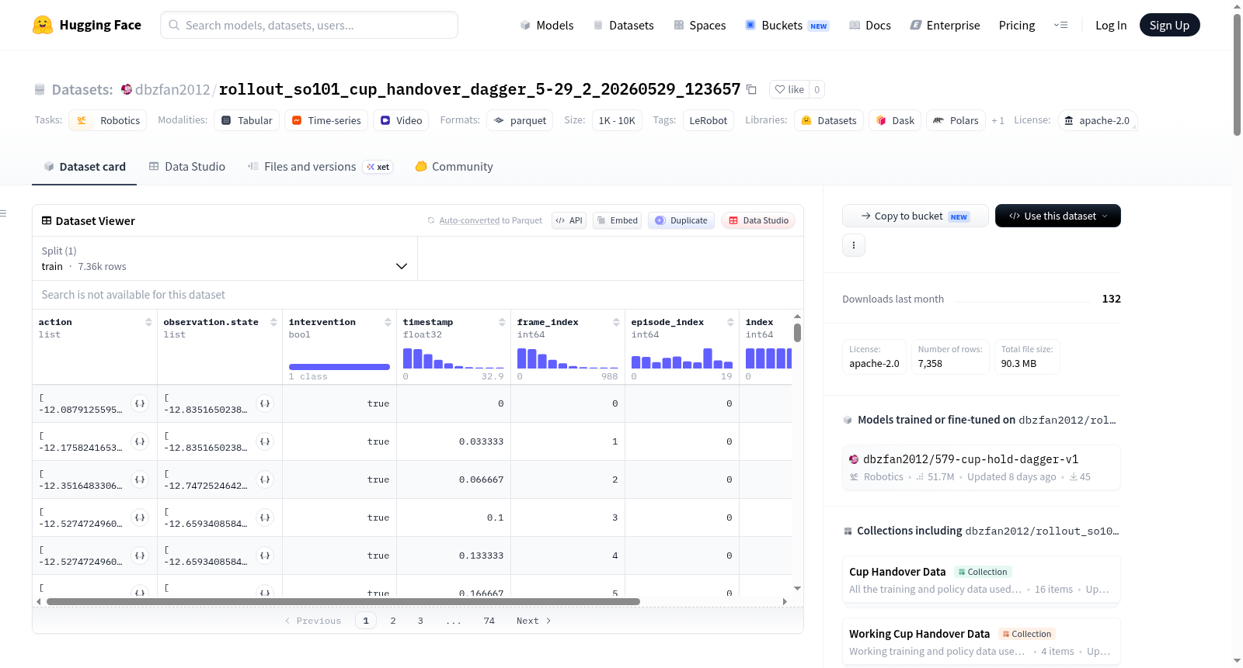Switch to the Dataset card tab

tap(84, 167)
